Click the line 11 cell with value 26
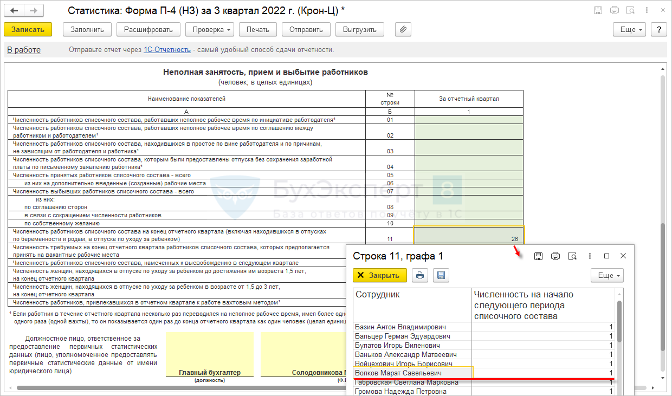672x396 pixels. (x=469, y=235)
